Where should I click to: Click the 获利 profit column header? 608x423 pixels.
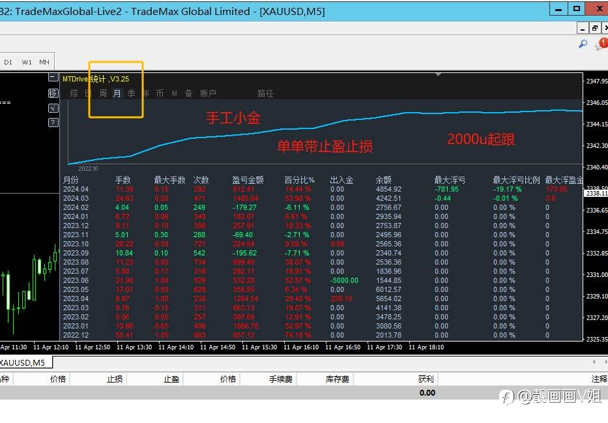(x=426, y=379)
